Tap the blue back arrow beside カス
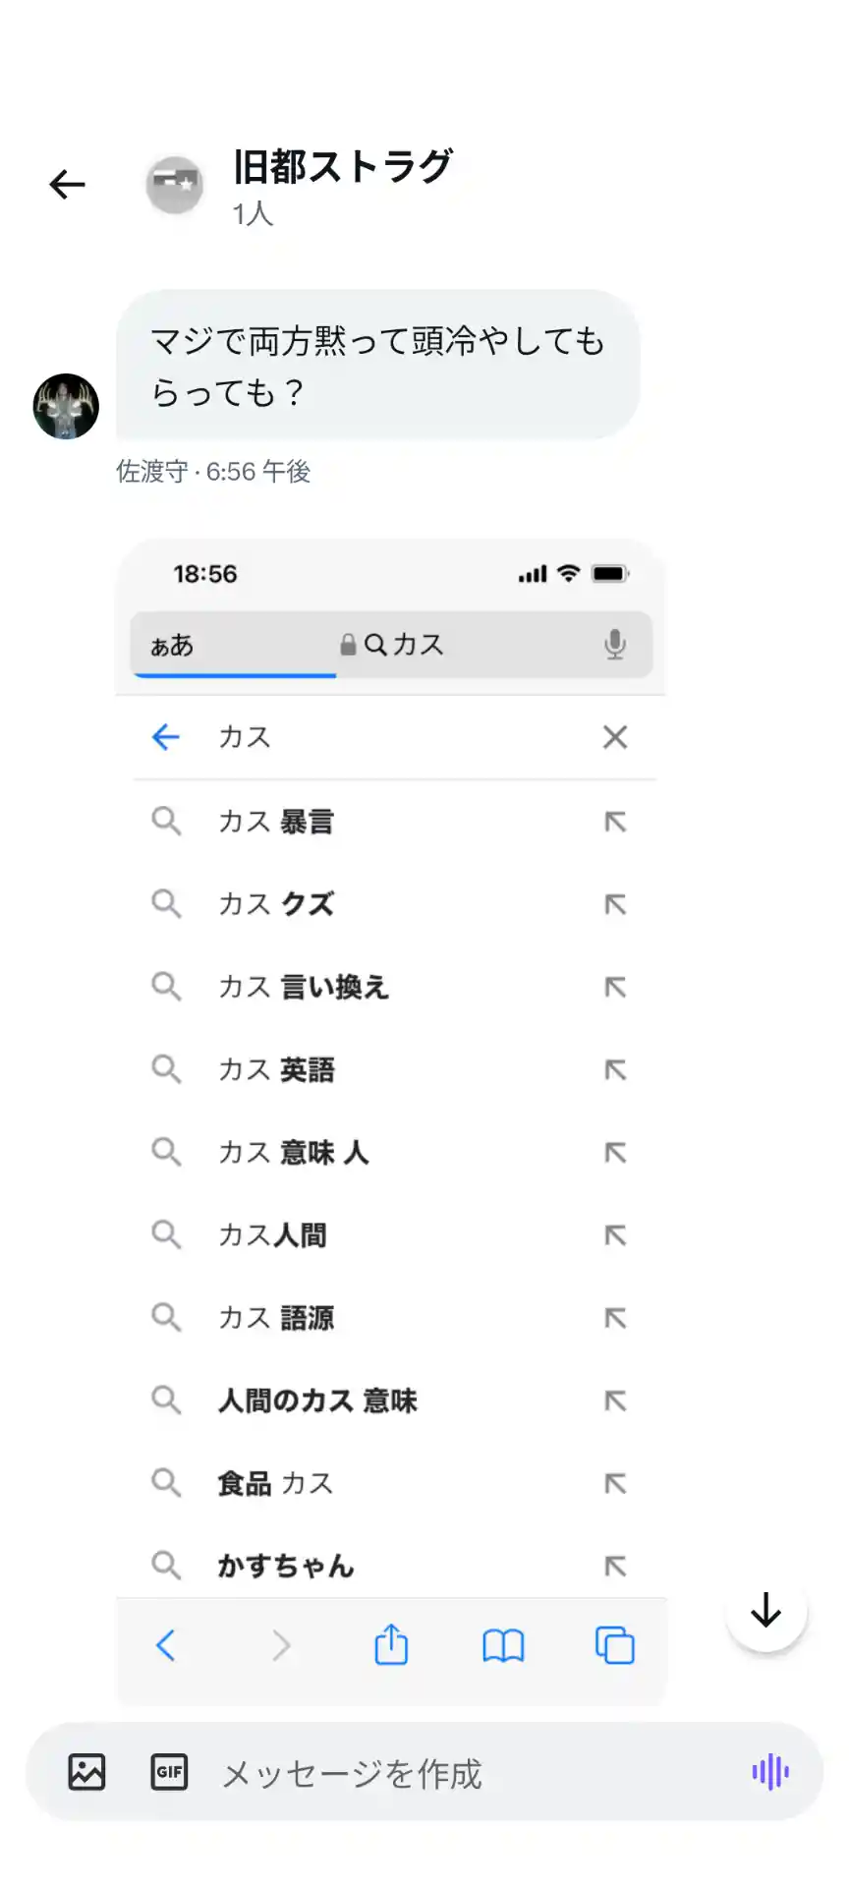 click(x=166, y=737)
